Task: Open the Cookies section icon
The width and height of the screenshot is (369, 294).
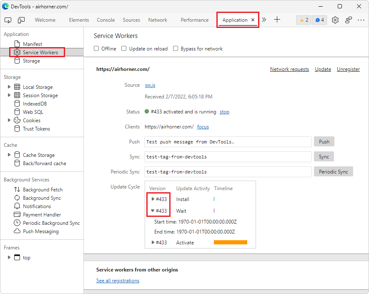Action: pyautogui.click(x=18, y=120)
